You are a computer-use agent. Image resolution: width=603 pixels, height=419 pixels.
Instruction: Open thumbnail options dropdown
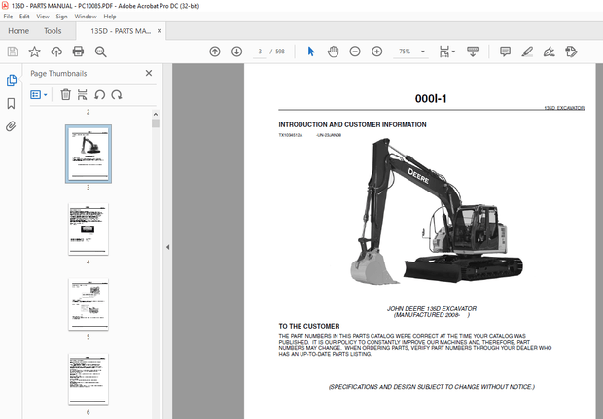[x=39, y=94]
